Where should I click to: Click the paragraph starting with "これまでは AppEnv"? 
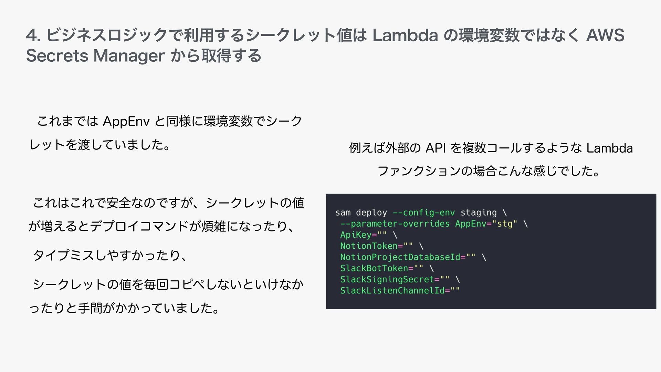pyautogui.click(x=169, y=121)
